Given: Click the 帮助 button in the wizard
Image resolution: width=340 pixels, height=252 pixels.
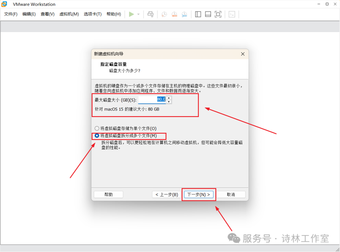Looking at the screenshot, I should point(108,194).
